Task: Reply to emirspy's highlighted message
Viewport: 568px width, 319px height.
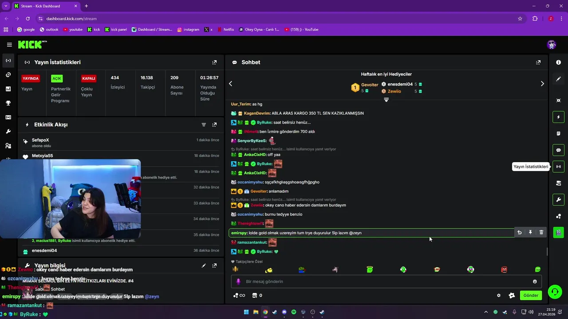Action: click(x=519, y=233)
